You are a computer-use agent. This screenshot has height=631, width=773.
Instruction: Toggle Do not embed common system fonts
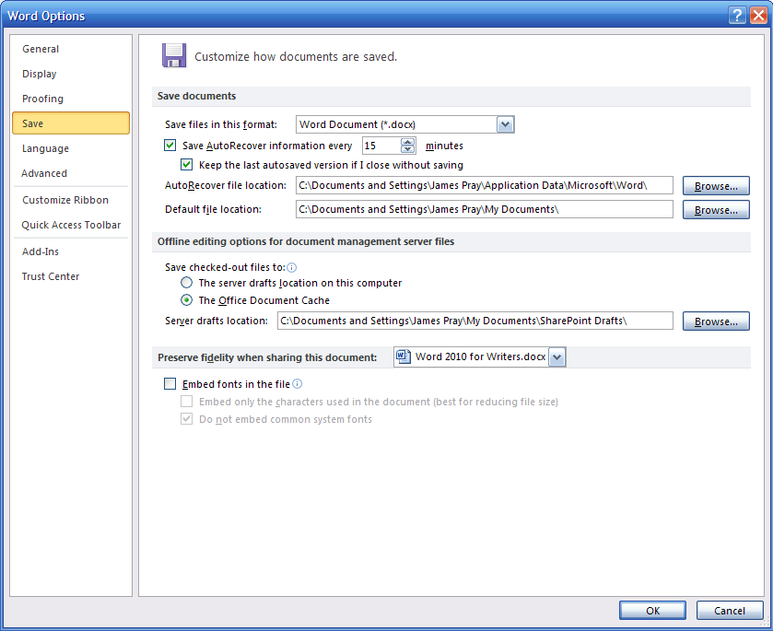point(186,419)
